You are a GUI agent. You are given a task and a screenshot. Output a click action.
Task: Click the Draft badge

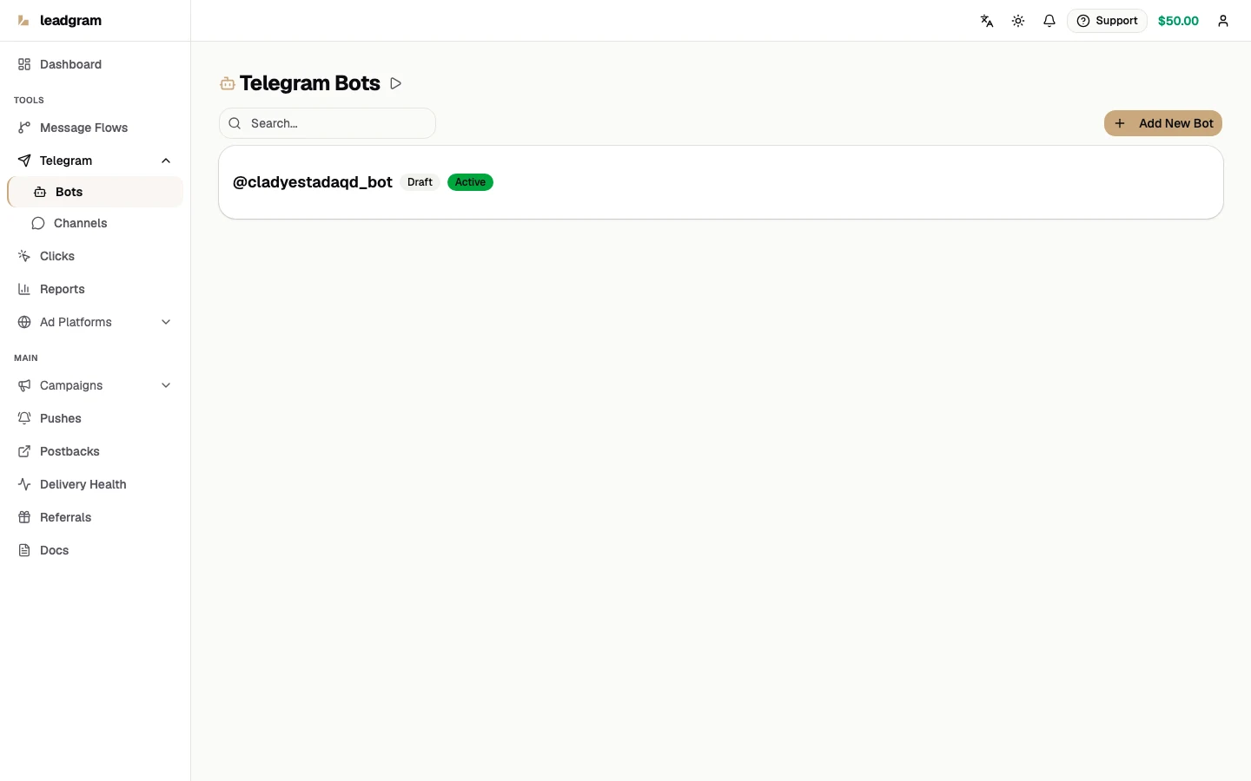(420, 182)
